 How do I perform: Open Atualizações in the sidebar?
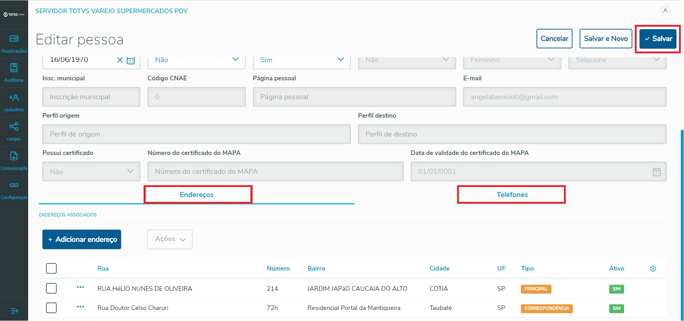click(14, 43)
